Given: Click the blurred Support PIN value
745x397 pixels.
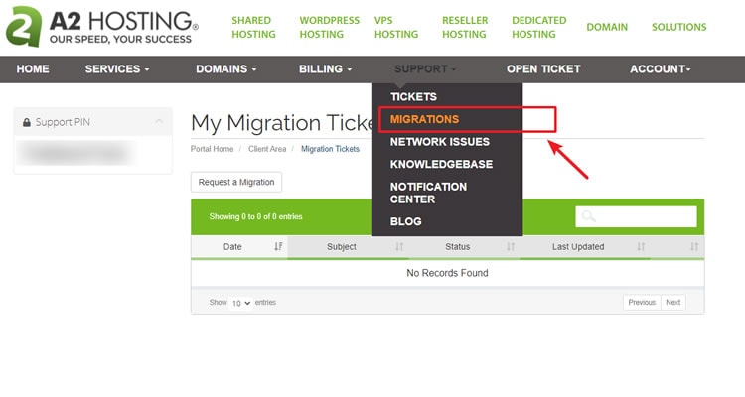Looking at the screenshot, I should [76, 154].
